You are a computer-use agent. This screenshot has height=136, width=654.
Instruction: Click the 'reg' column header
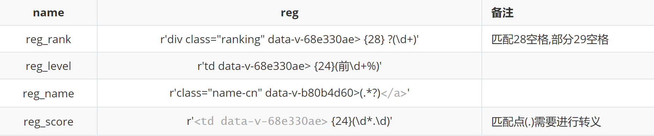[289, 13]
